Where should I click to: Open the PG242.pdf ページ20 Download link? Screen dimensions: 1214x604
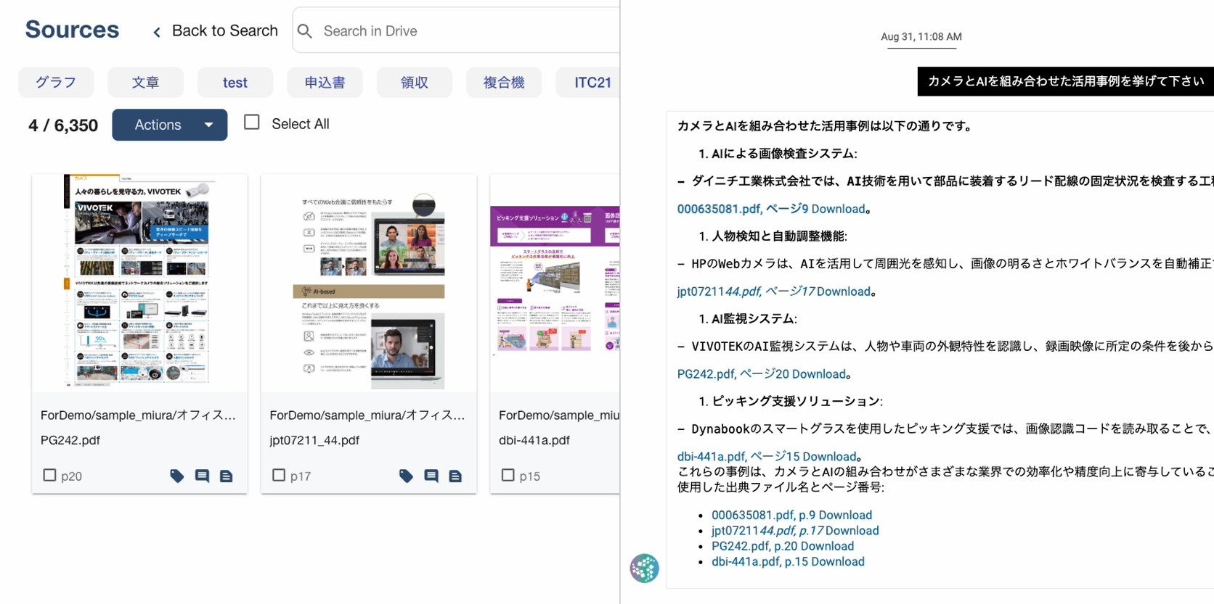[762, 374]
